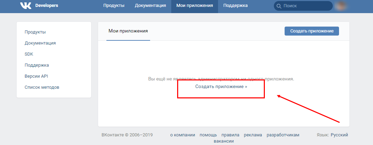373x145 pixels.
Task: Open Документация in the left sidebar
Action: pyautogui.click(x=40, y=43)
